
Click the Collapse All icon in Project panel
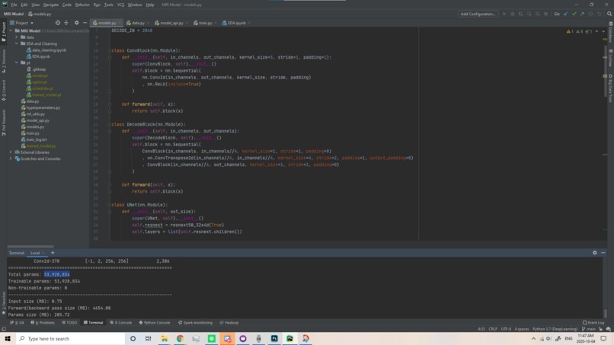tap(67, 23)
